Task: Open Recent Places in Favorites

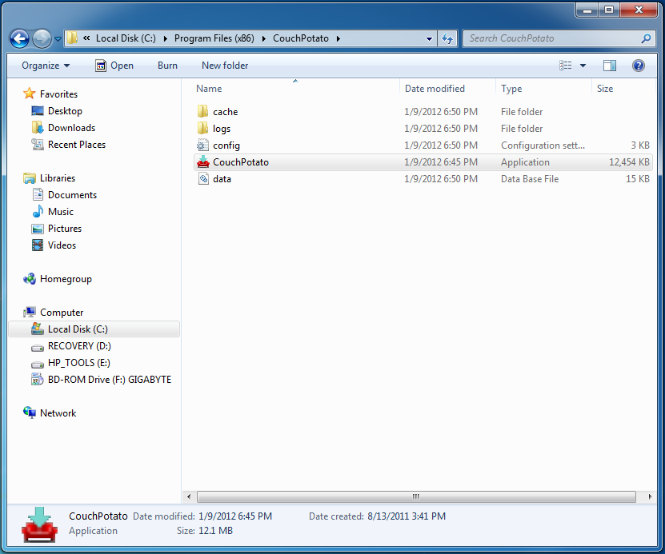Action: 76,145
